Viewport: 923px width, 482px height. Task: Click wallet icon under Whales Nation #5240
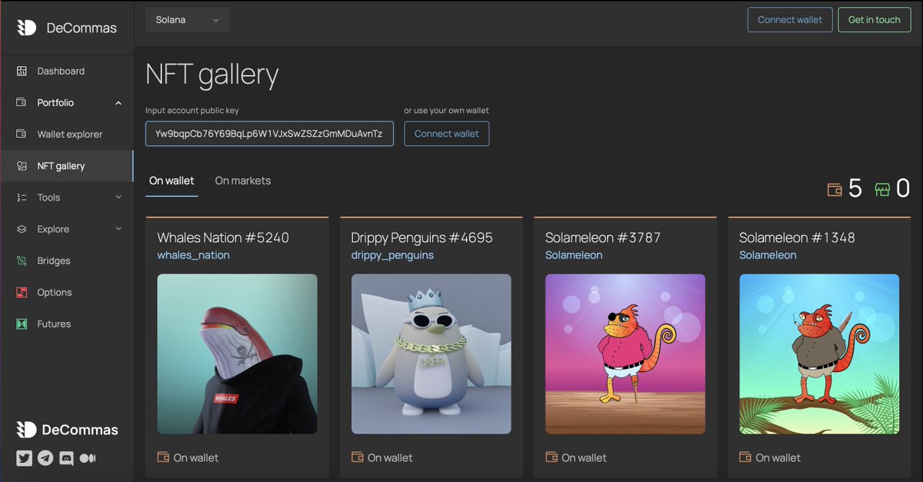(163, 457)
